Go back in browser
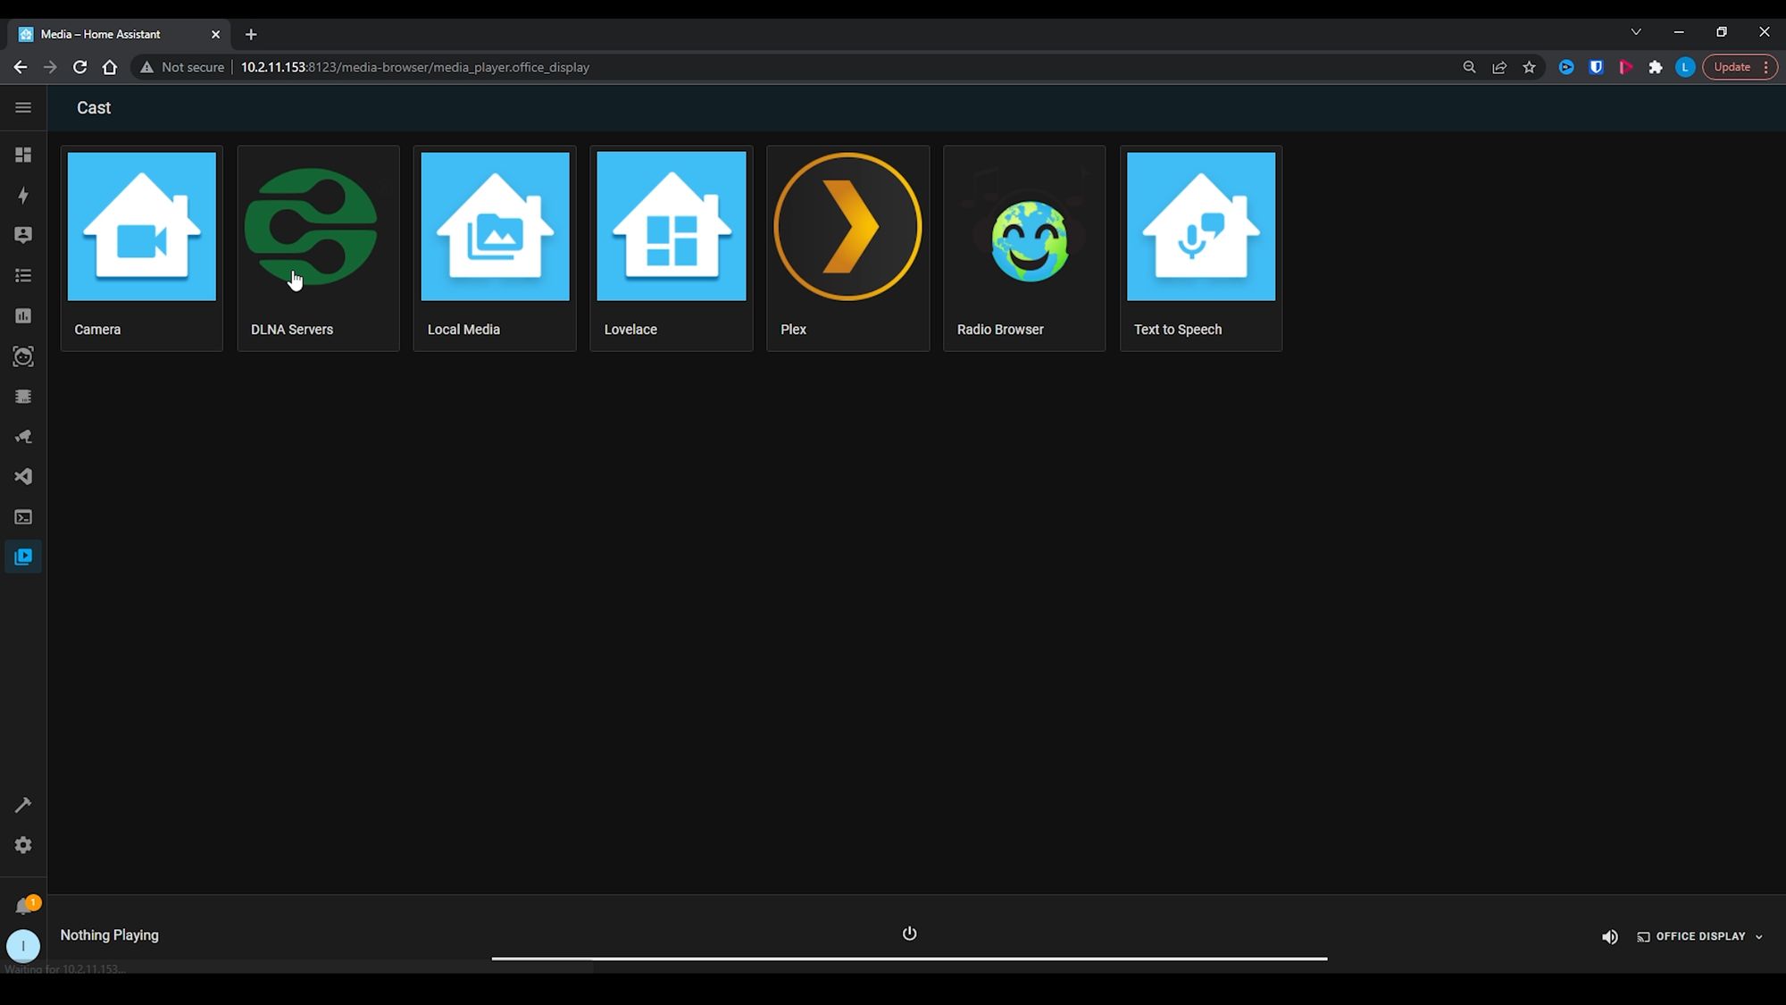Image resolution: width=1786 pixels, height=1005 pixels. [21, 67]
